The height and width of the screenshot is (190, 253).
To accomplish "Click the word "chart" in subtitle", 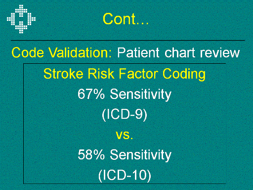I will [180, 52].
